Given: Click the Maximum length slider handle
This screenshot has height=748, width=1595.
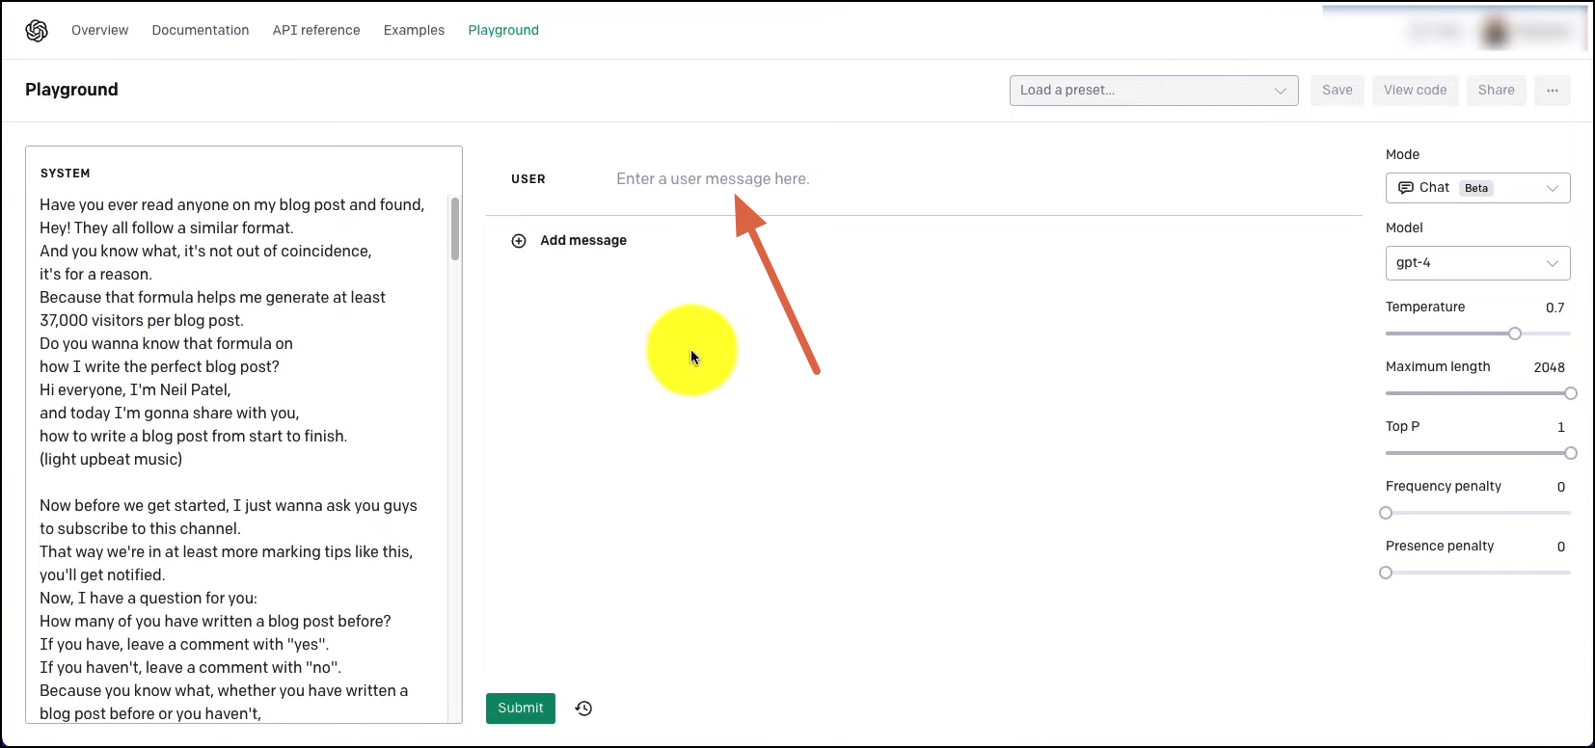Looking at the screenshot, I should coord(1571,393).
